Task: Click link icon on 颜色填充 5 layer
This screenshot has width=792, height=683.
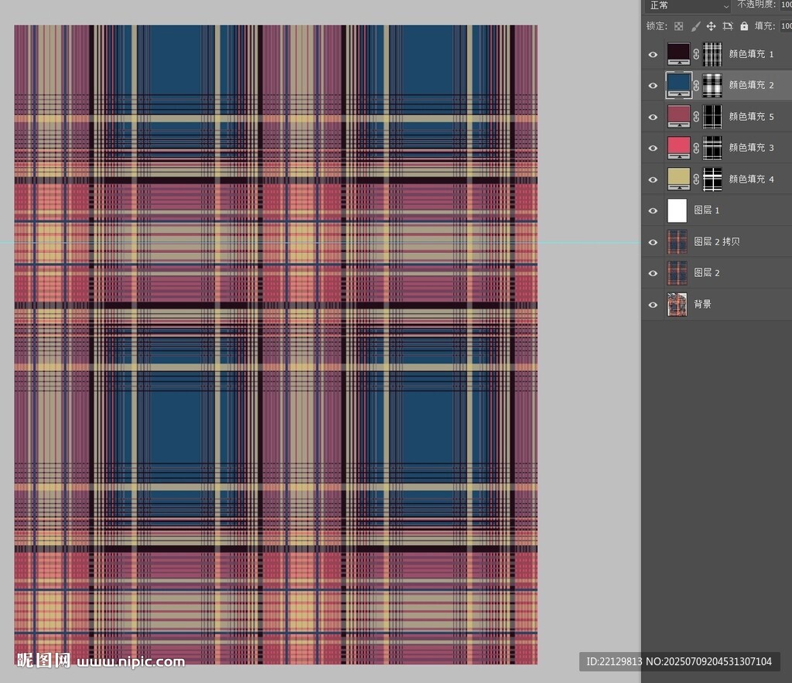Action: 696,117
